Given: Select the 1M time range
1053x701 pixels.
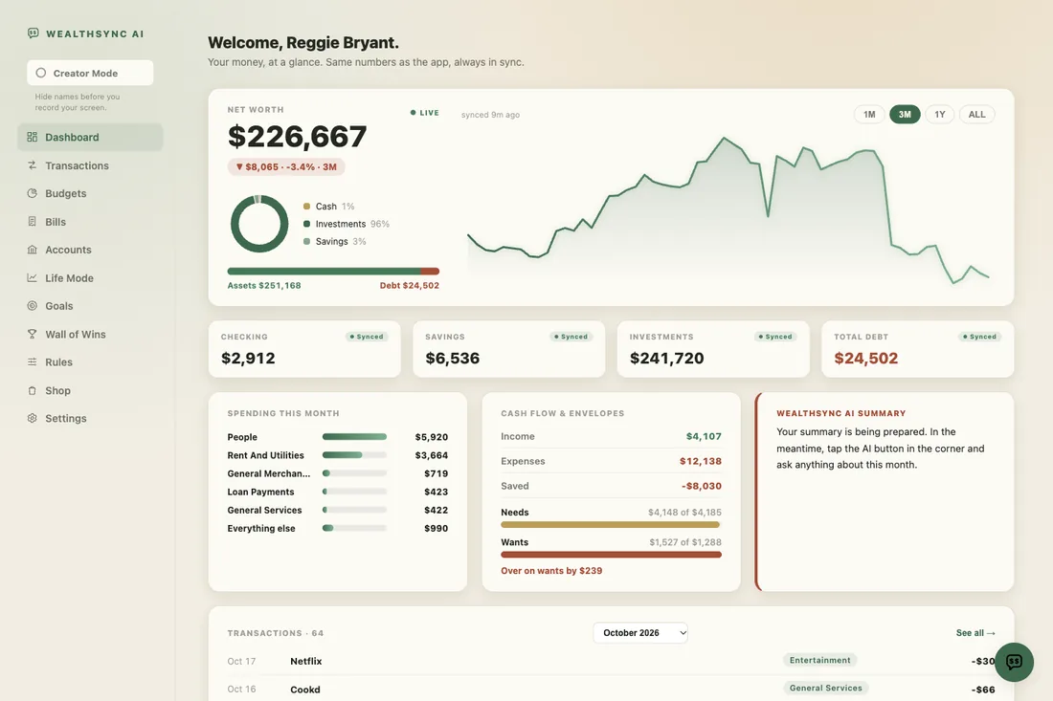Looking at the screenshot, I should click(x=869, y=114).
